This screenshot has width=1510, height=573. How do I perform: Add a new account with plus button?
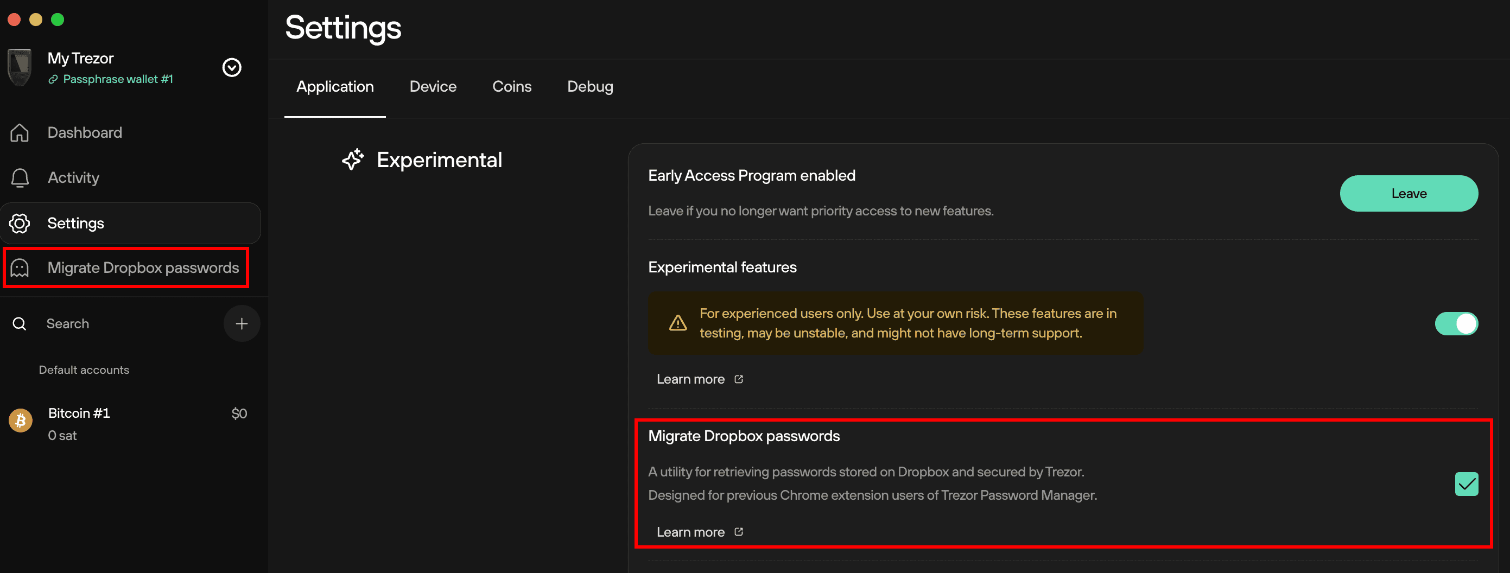242,323
